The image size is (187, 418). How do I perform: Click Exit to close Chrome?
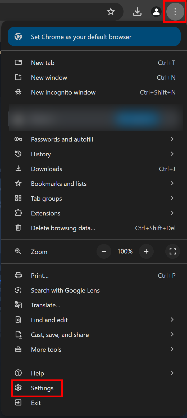click(36, 403)
